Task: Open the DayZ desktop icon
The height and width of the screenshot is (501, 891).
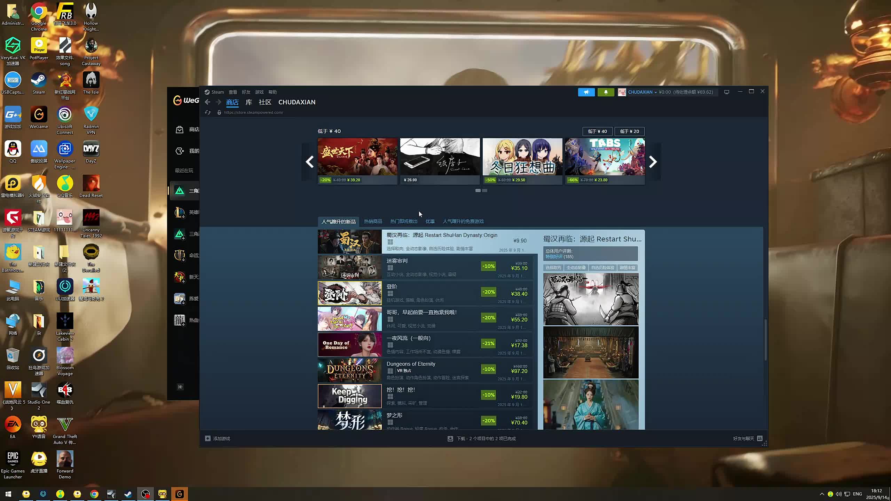Action: [91, 152]
